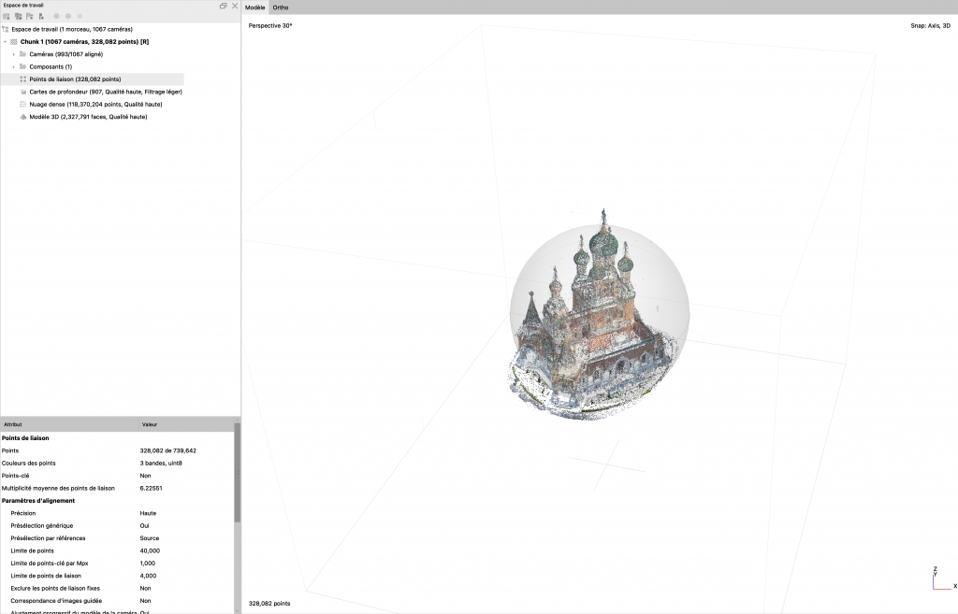
Task: Click the value '4,000'
Action: [x=148, y=576]
